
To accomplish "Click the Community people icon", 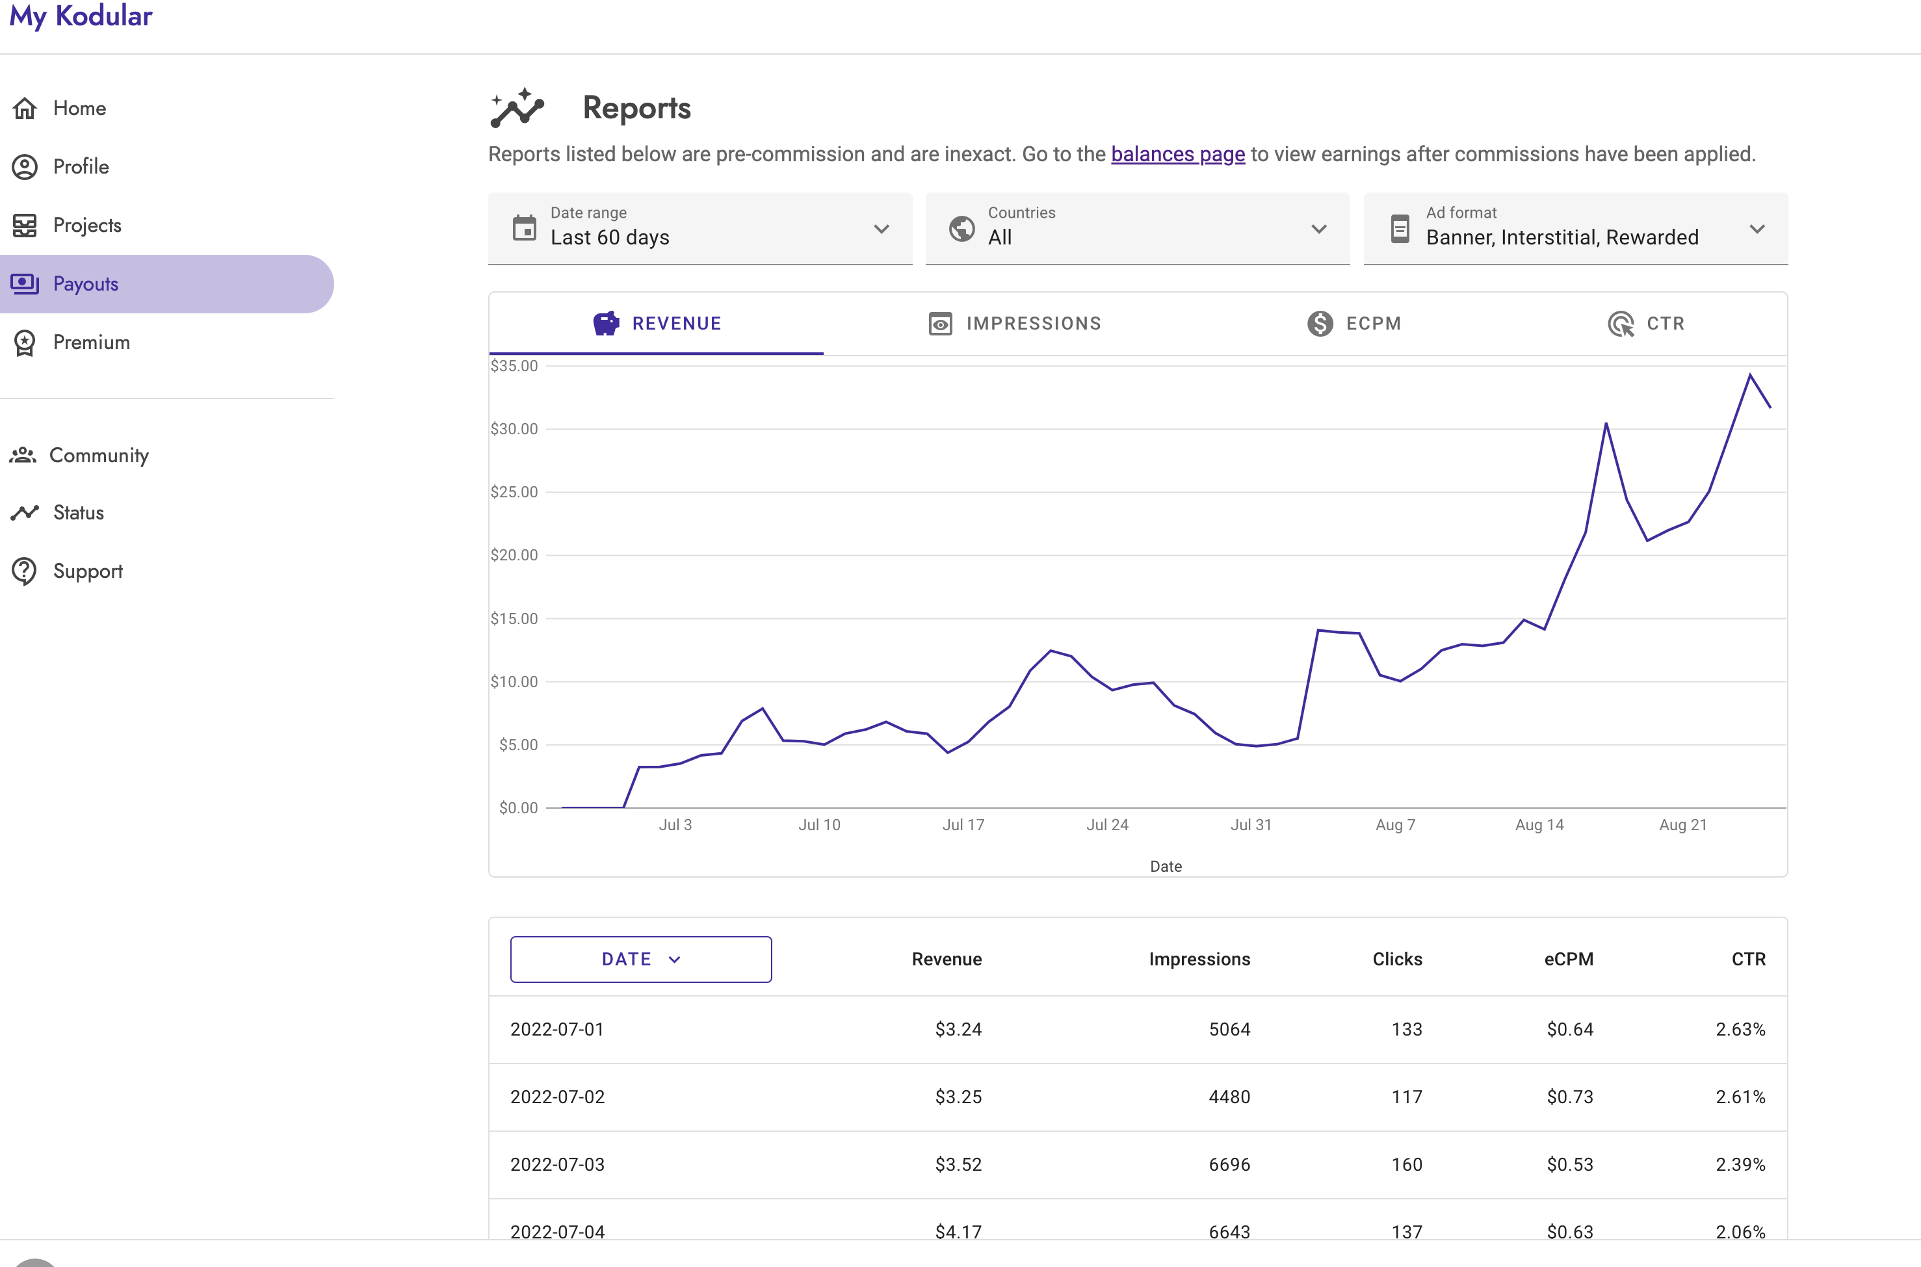I will [x=23, y=456].
